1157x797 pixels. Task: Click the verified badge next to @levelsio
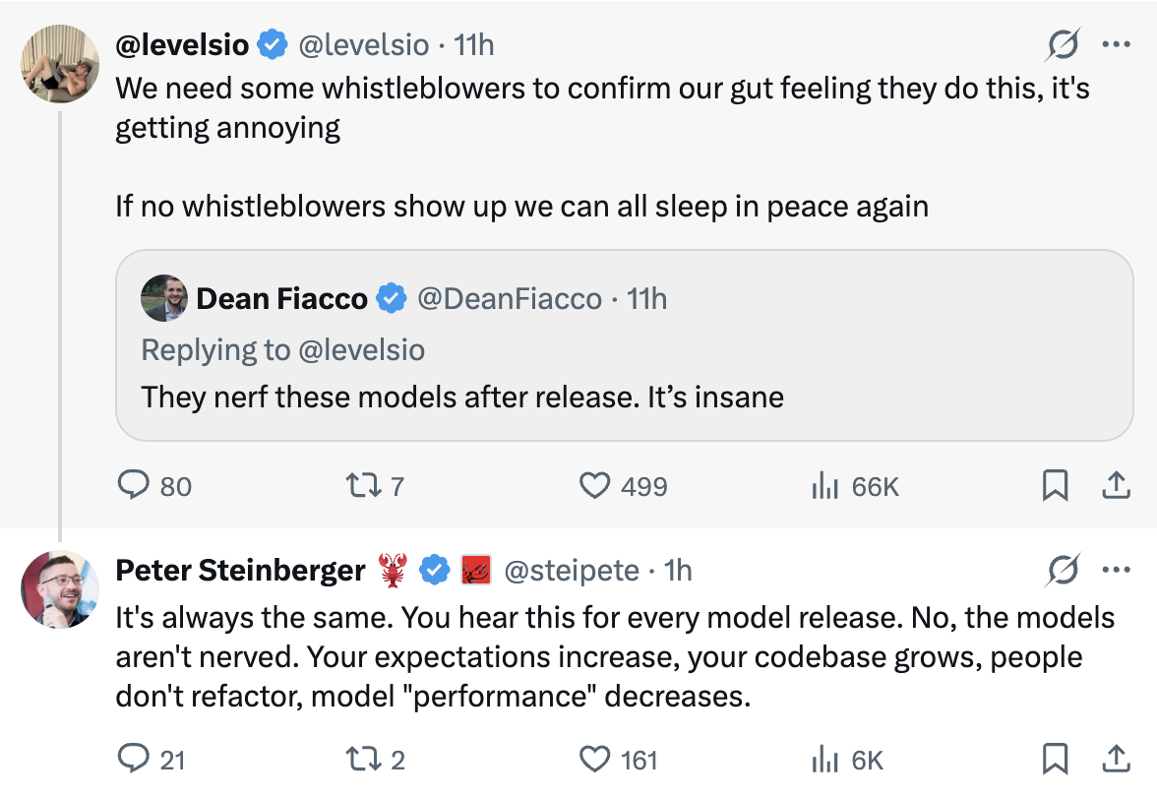[273, 43]
